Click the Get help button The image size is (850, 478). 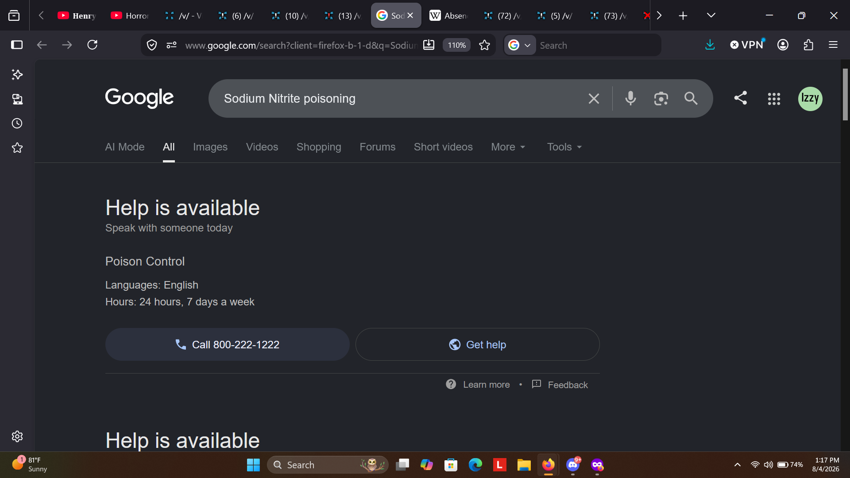[478, 344]
